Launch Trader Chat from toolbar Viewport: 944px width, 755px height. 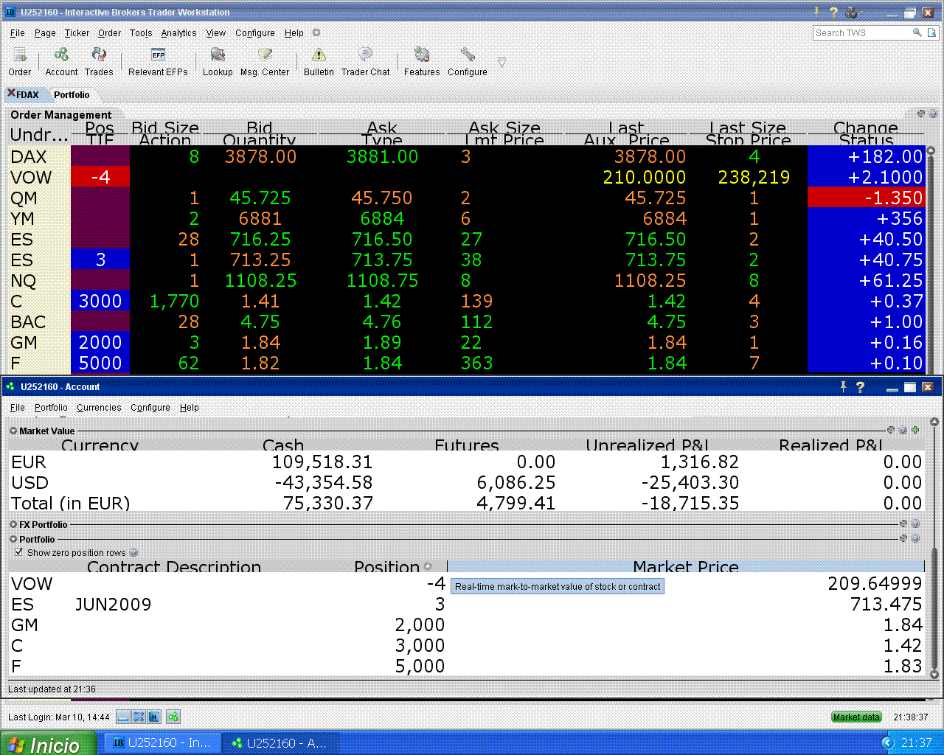[x=365, y=61]
